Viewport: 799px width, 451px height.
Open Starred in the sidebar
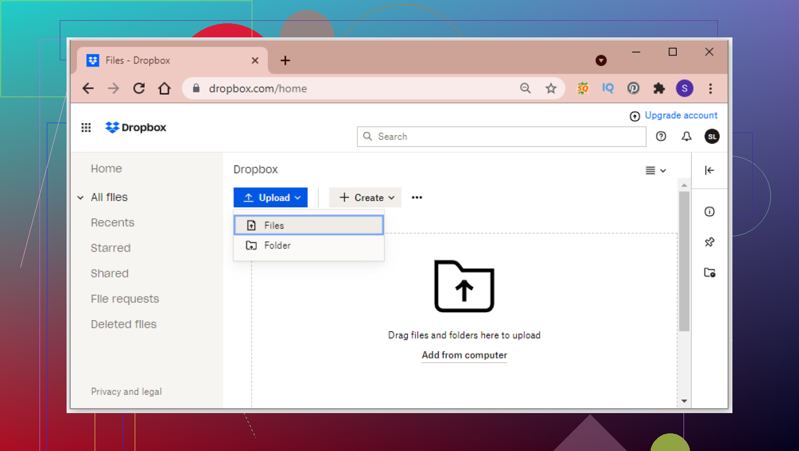(x=110, y=248)
